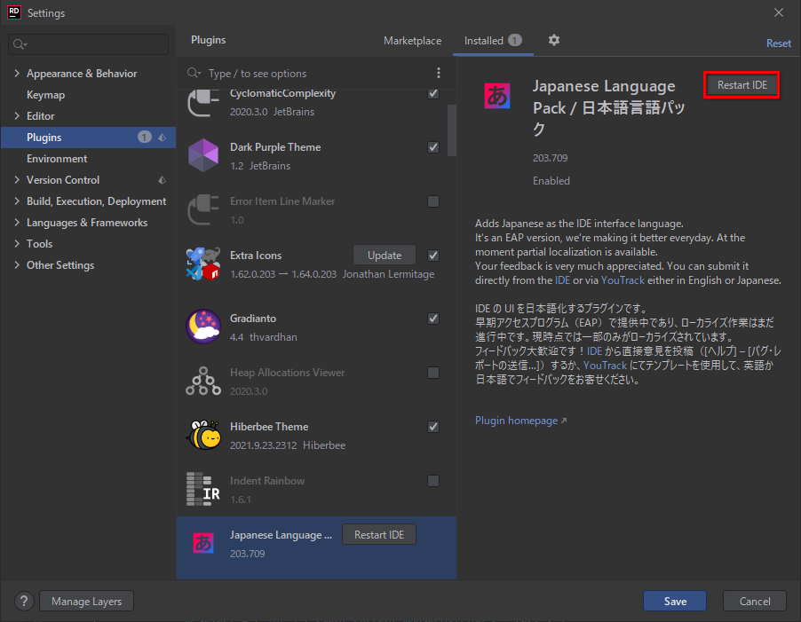Uncheck the Extra Icons plugin checkbox

tap(433, 256)
